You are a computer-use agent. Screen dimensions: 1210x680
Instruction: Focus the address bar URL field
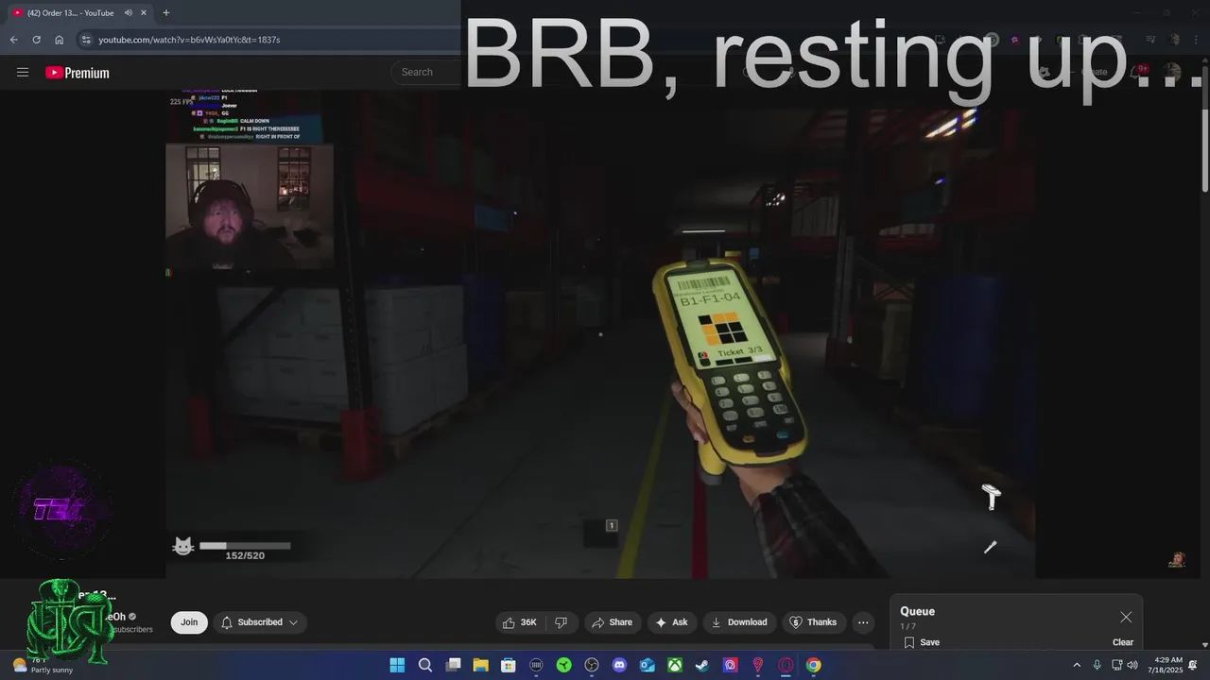point(189,40)
